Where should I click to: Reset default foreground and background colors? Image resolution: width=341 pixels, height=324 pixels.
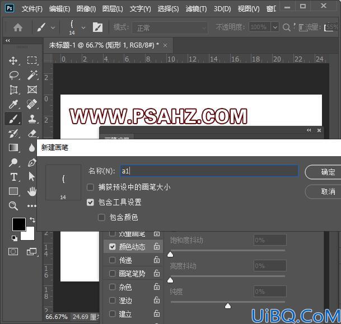pyautogui.click(x=15, y=238)
